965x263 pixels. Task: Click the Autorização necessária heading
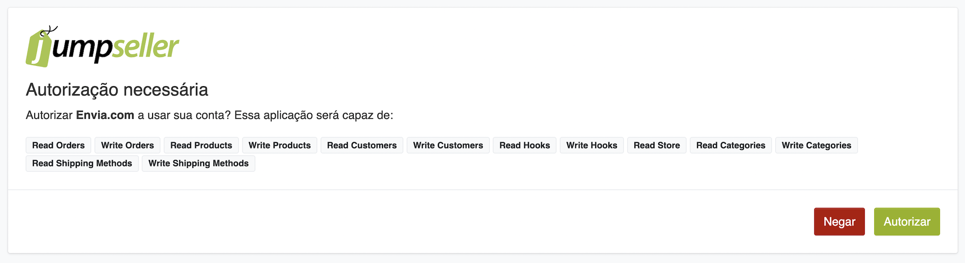click(x=117, y=90)
